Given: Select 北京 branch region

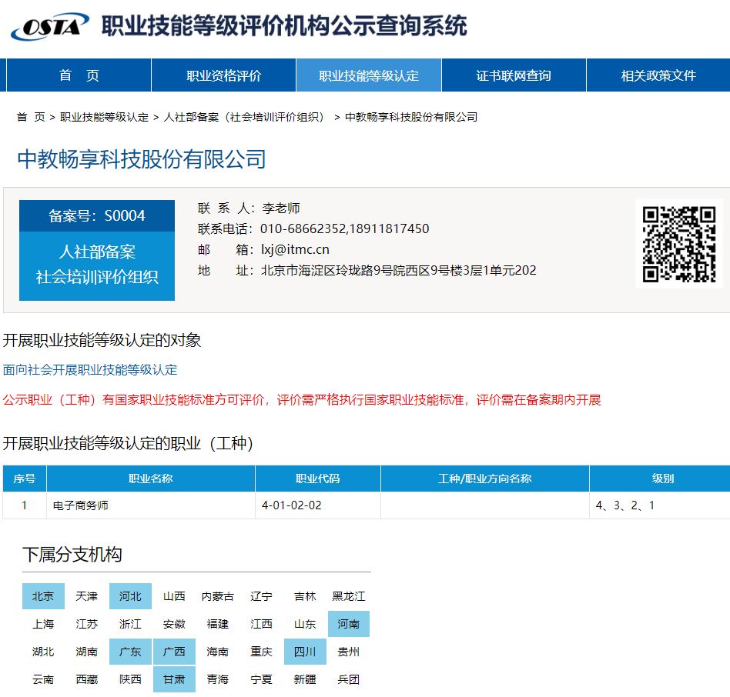Looking at the screenshot, I should pyautogui.click(x=43, y=596).
